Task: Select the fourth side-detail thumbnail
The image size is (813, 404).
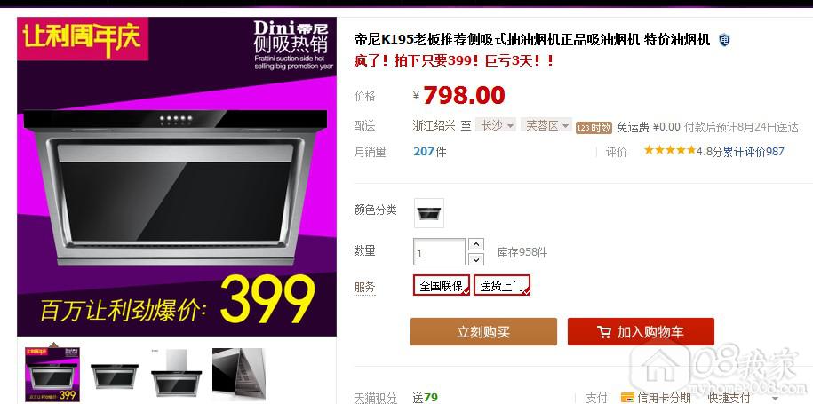Action: 239,374
